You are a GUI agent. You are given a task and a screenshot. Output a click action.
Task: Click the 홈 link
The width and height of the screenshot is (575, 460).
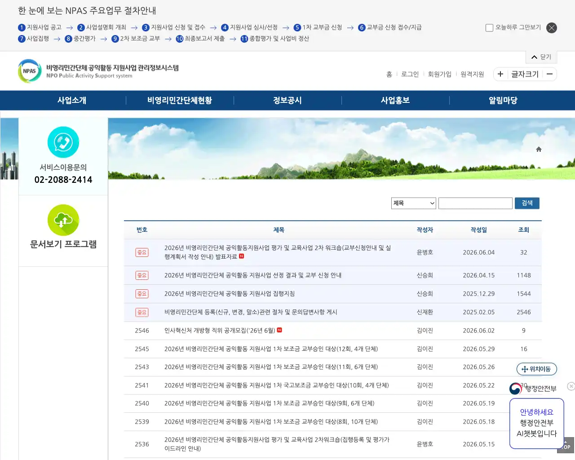click(389, 75)
